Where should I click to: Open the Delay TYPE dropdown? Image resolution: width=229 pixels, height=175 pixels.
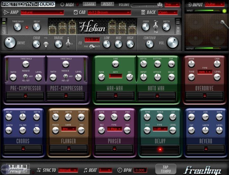pyautogui.click(x=160, y=129)
